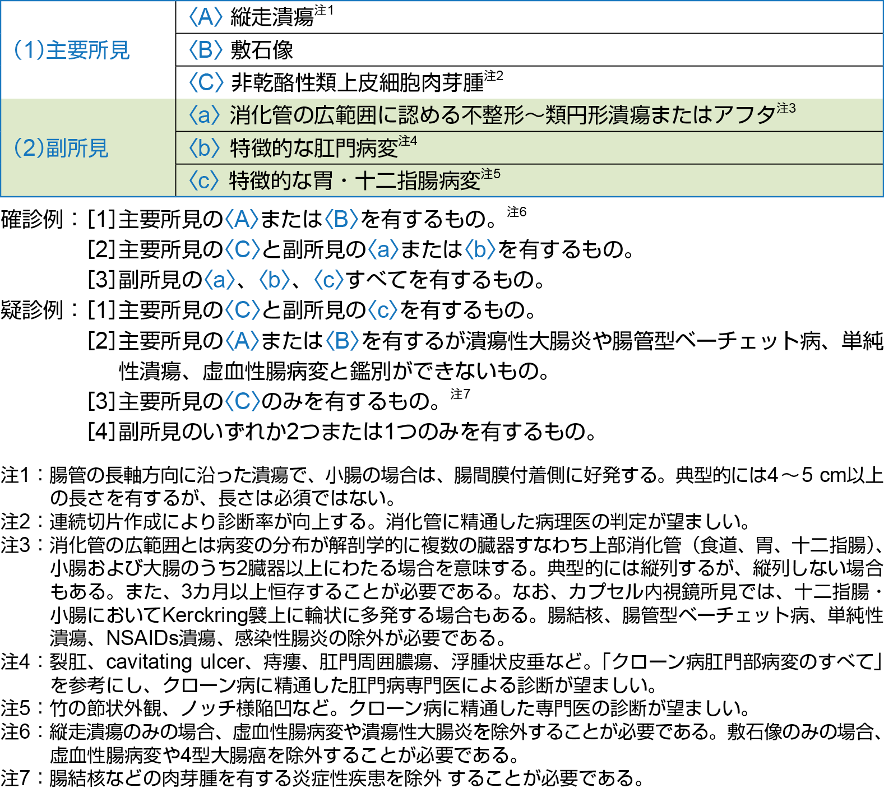Screen dimensions: 884x788
Task: Click the (1)主要所見 header cell
Action: [x=72, y=50]
